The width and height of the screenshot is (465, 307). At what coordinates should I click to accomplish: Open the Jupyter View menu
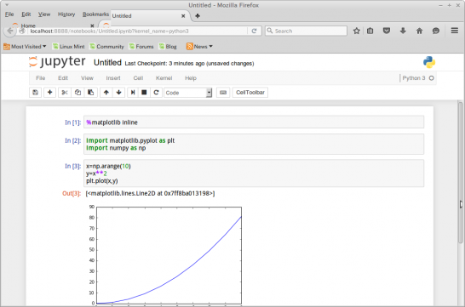tap(87, 78)
